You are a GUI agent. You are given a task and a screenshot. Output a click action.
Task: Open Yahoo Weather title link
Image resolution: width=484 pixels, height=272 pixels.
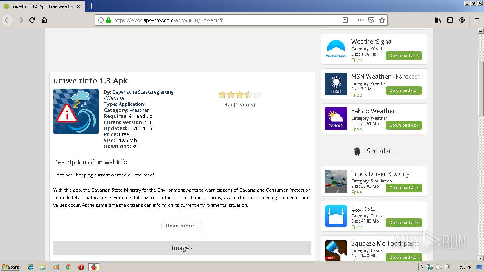click(x=373, y=111)
